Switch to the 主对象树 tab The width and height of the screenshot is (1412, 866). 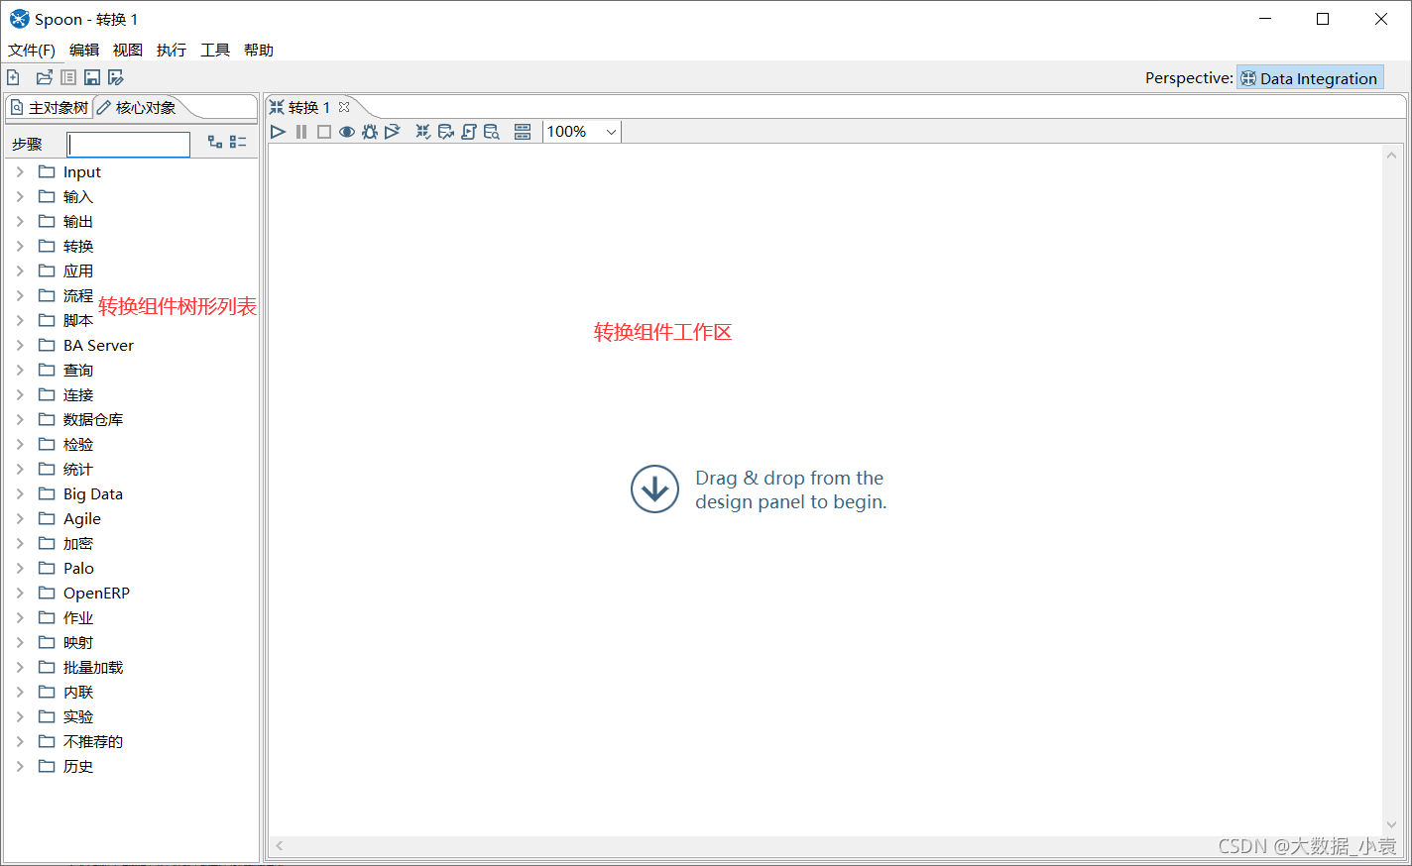[50, 108]
